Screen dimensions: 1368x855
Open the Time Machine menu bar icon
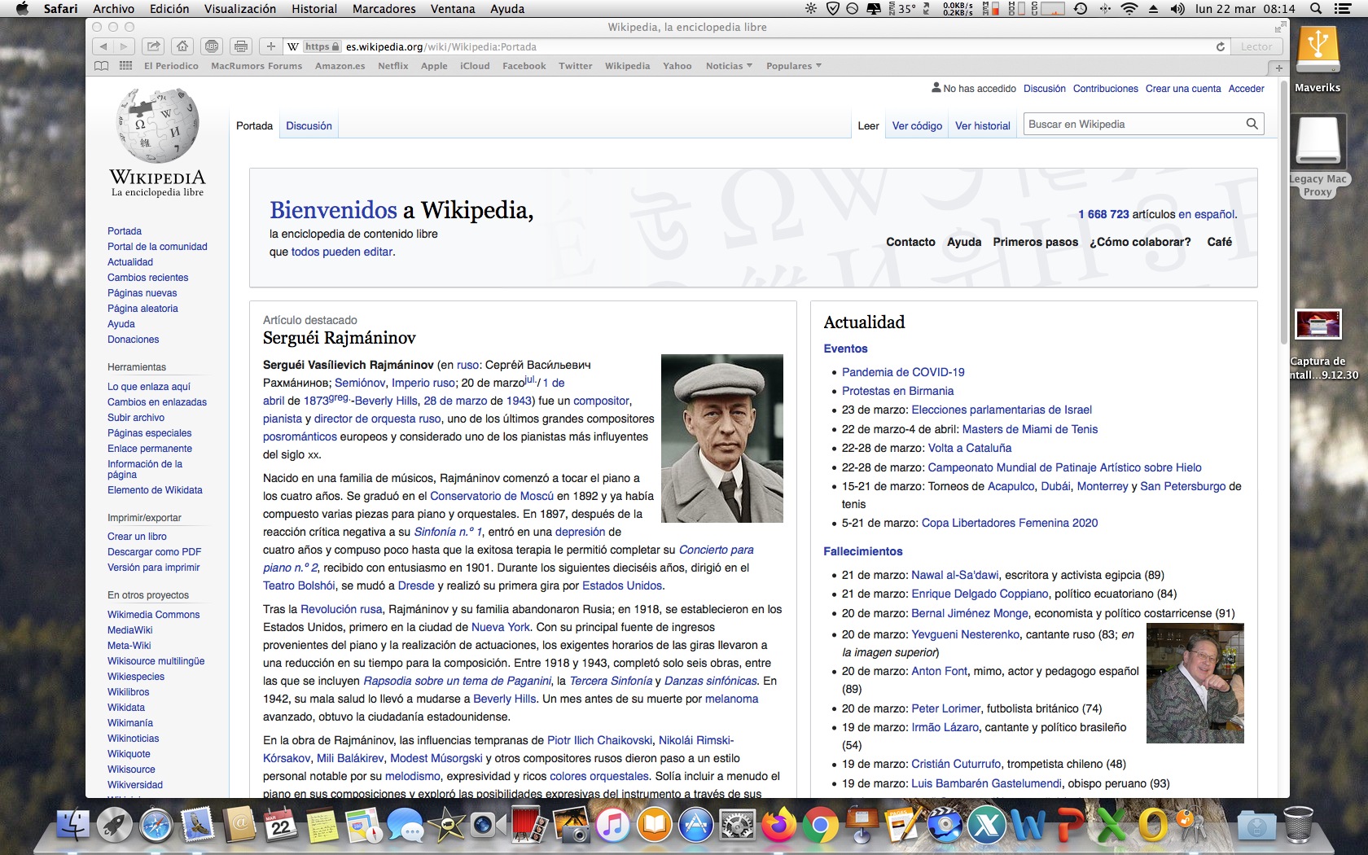[x=1081, y=9]
